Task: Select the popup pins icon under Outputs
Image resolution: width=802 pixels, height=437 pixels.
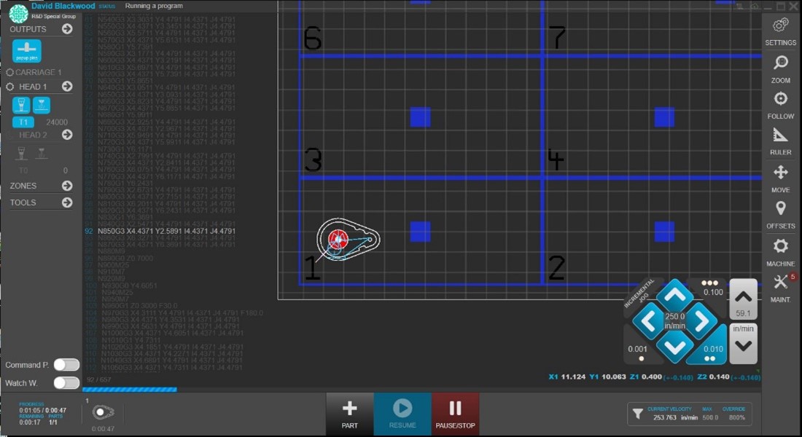Action: coord(26,51)
